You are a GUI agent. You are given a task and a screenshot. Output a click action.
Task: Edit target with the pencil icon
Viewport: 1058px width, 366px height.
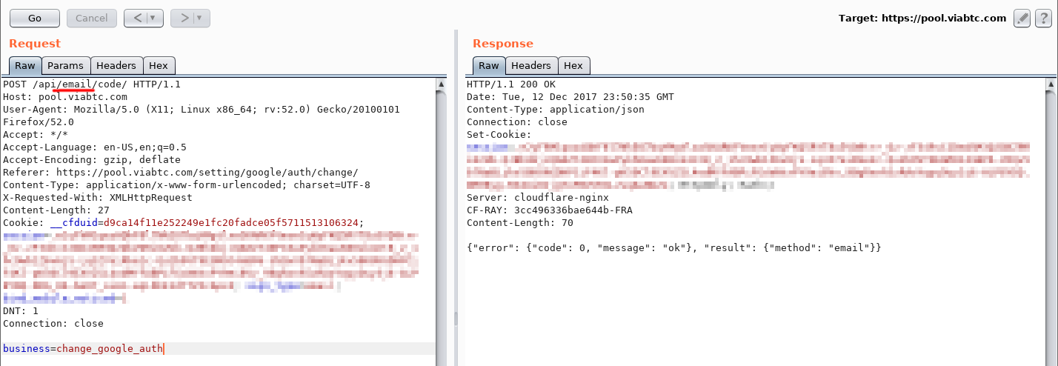[1022, 18]
